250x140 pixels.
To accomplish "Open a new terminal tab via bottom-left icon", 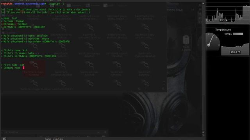I will 5,139.
